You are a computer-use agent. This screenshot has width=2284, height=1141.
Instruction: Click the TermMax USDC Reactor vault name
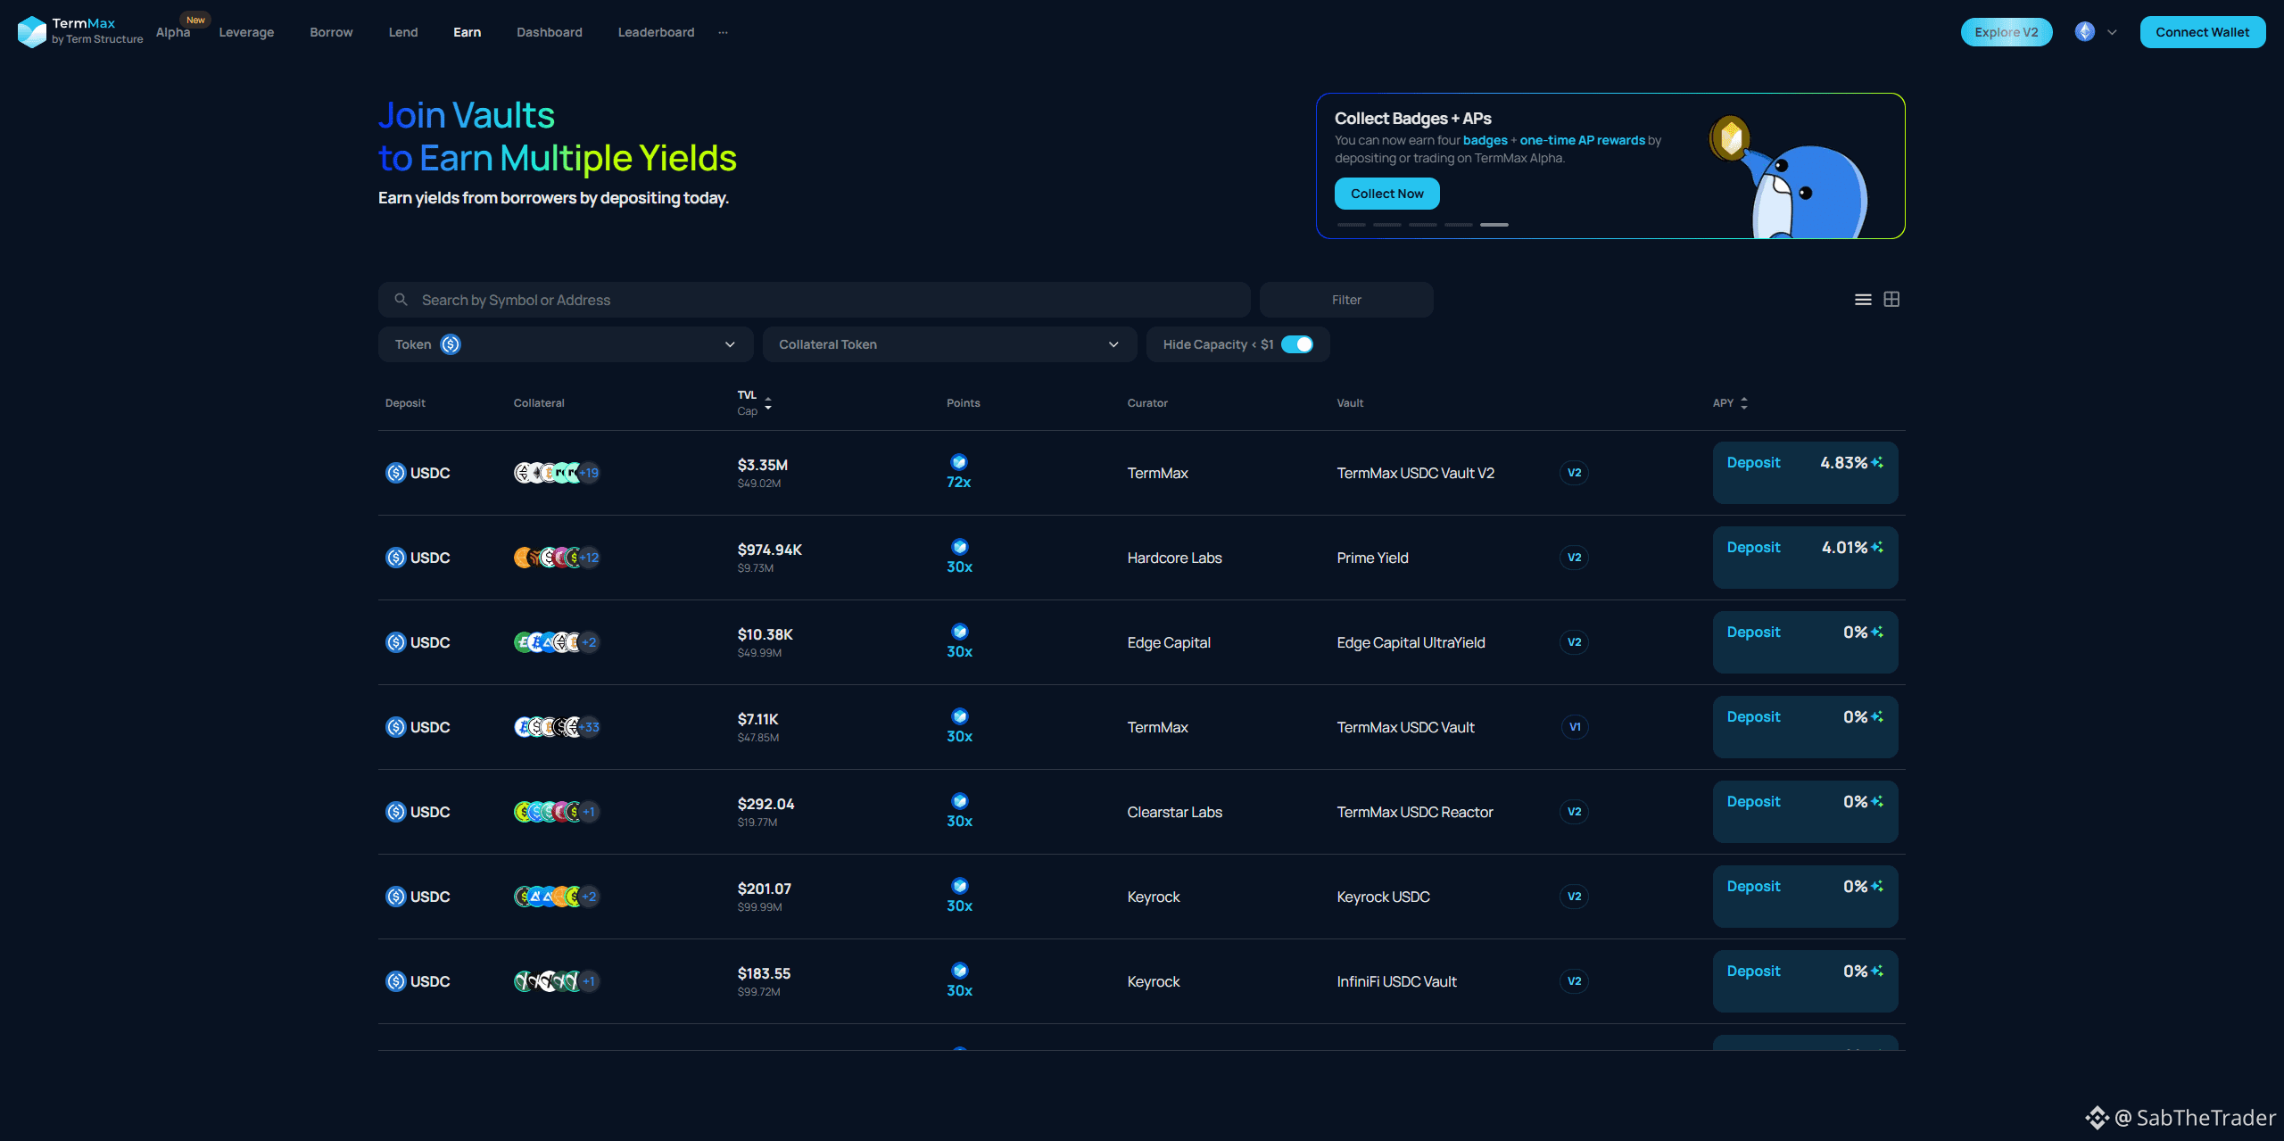(x=1414, y=812)
